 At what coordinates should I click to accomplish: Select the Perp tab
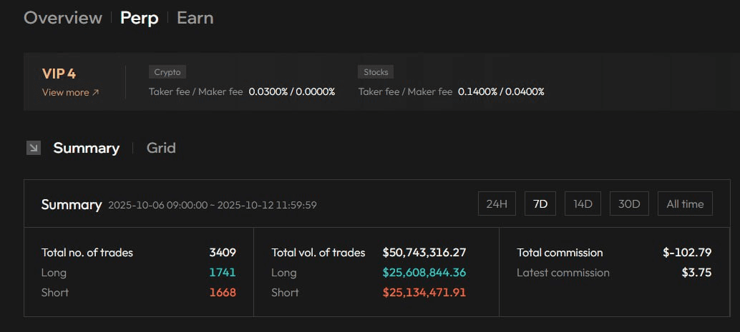pyautogui.click(x=140, y=18)
